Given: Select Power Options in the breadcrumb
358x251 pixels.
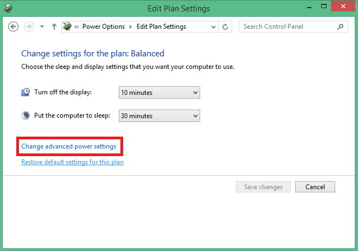Looking at the screenshot, I should point(103,27).
